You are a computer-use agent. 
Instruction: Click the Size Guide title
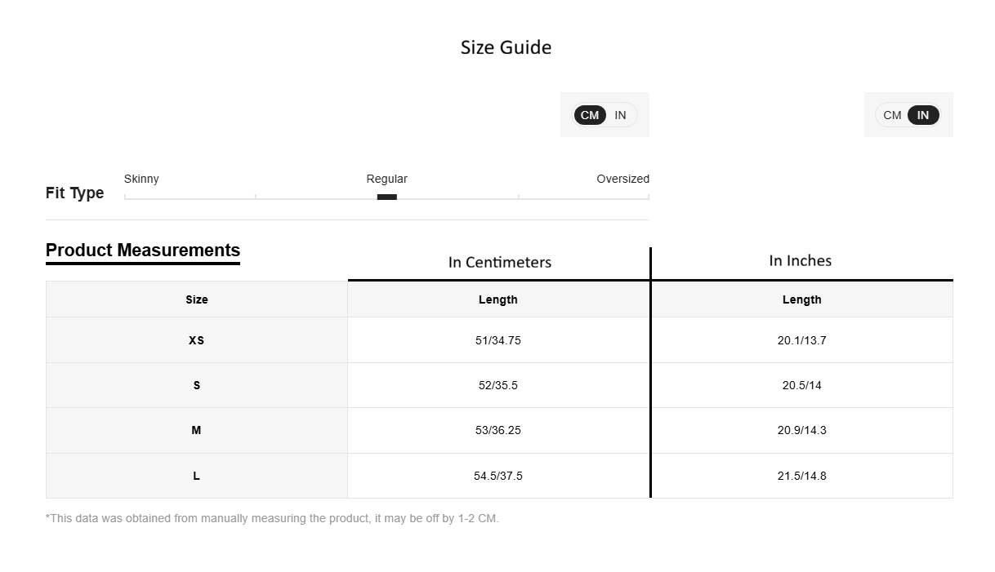tap(506, 47)
